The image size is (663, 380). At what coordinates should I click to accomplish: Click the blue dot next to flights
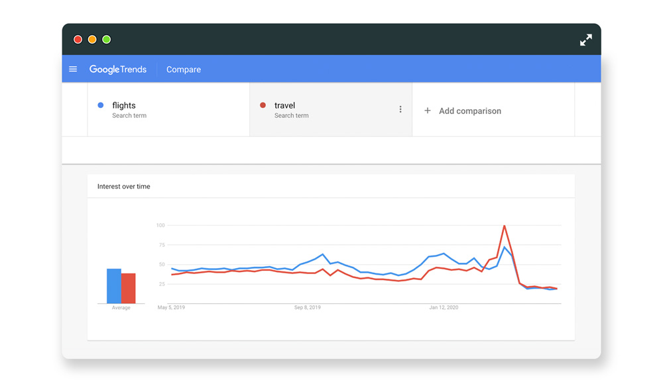click(101, 105)
